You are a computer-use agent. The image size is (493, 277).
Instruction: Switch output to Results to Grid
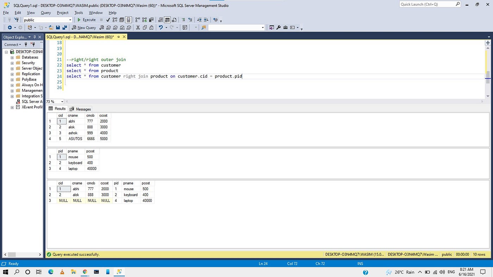coord(167,20)
